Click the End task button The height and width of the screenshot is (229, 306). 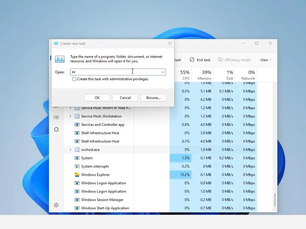(x=200, y=60)
